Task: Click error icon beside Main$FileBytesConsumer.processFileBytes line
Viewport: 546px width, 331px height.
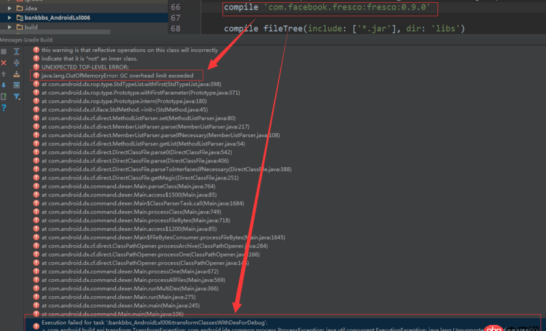Action: 36,238
